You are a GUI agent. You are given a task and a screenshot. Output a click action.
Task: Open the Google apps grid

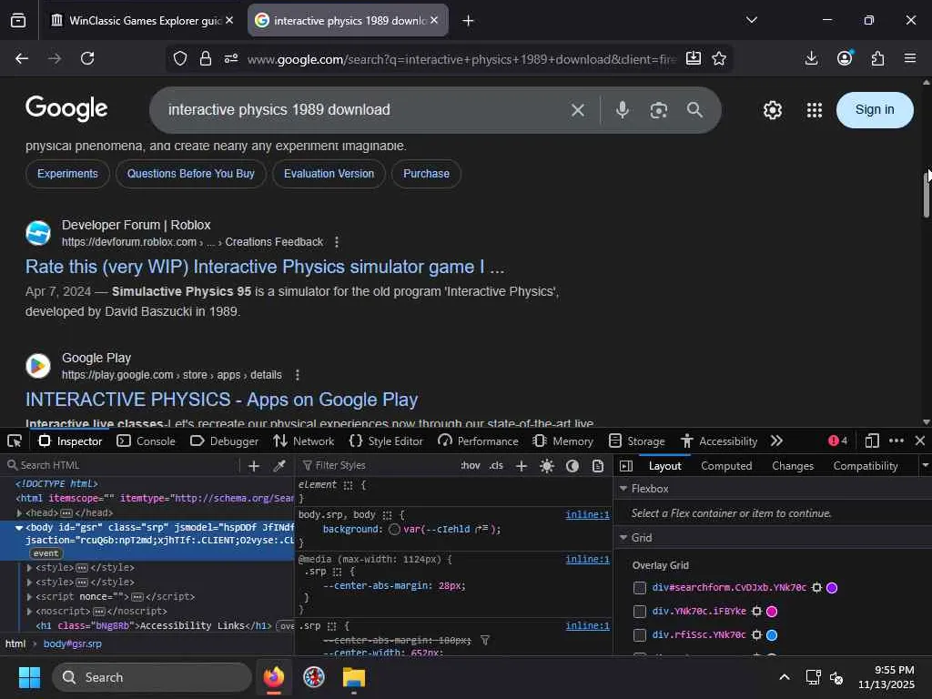coord(815,110)
